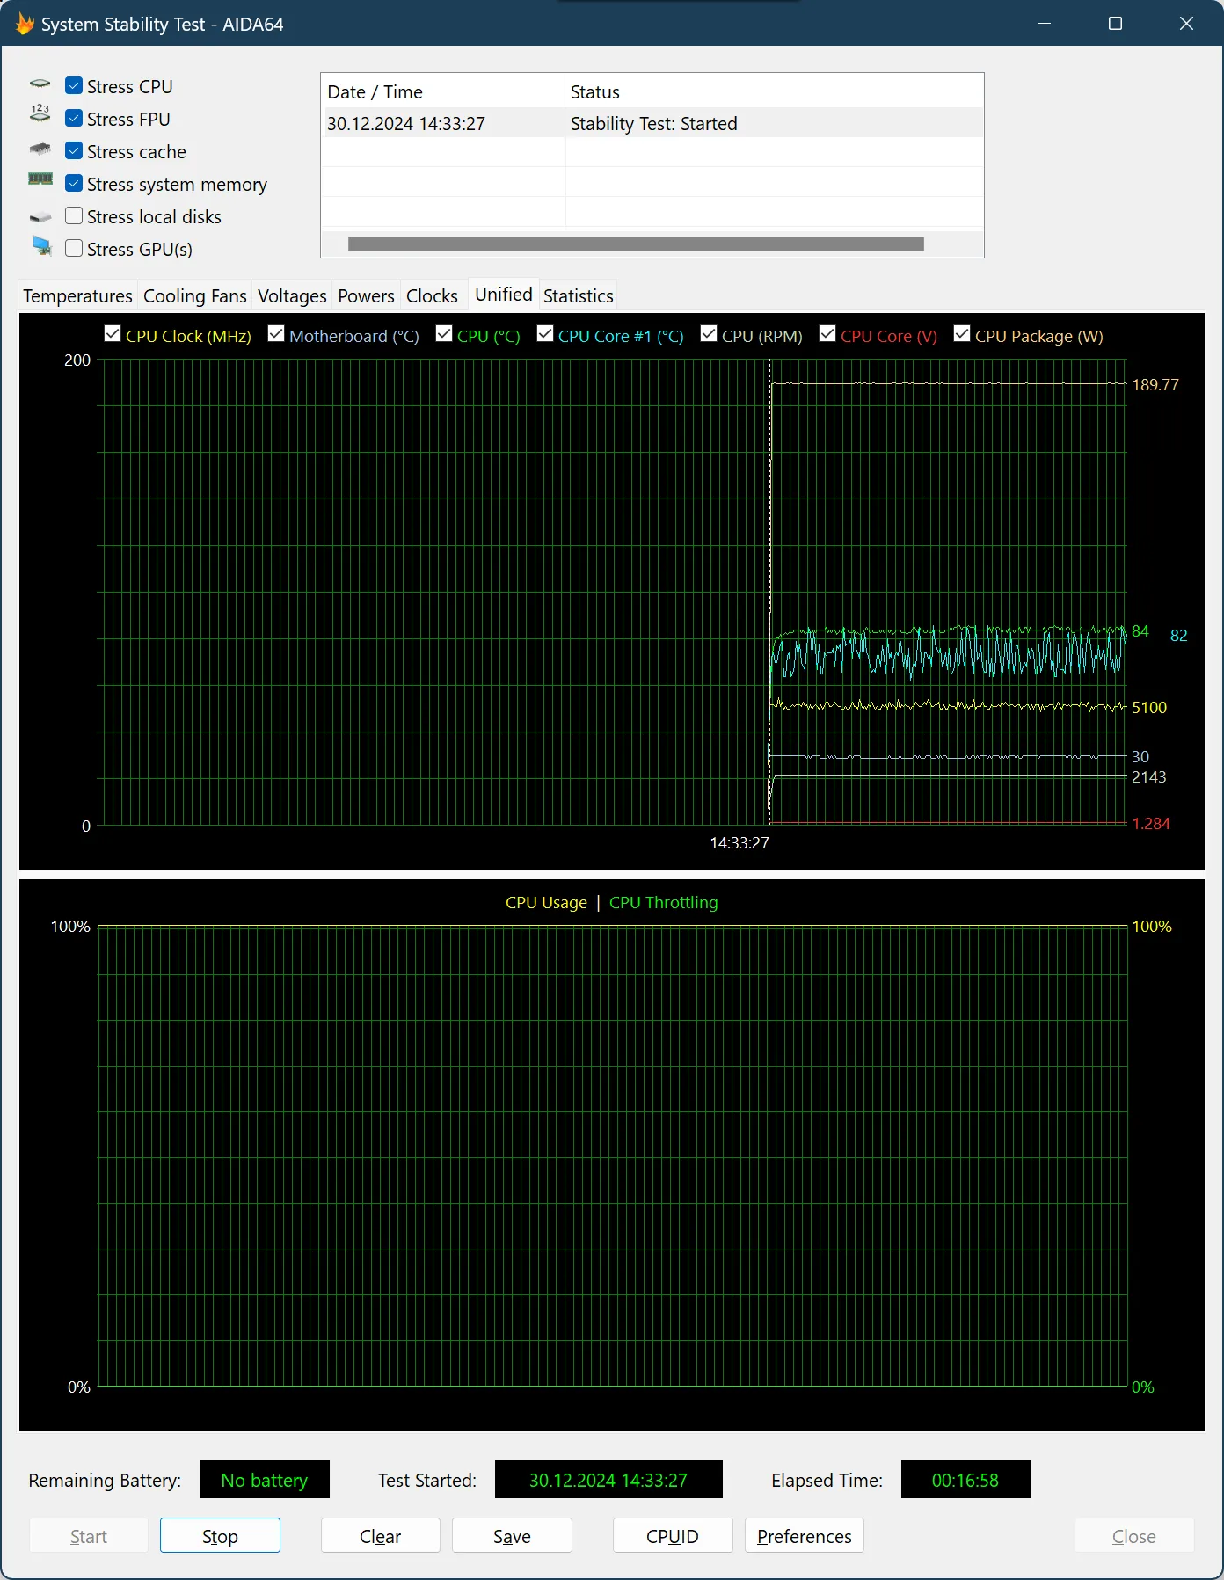The image size is (1224, 1580).
Task: Select the Stability Test: Started log row
Action: (652, 123)
